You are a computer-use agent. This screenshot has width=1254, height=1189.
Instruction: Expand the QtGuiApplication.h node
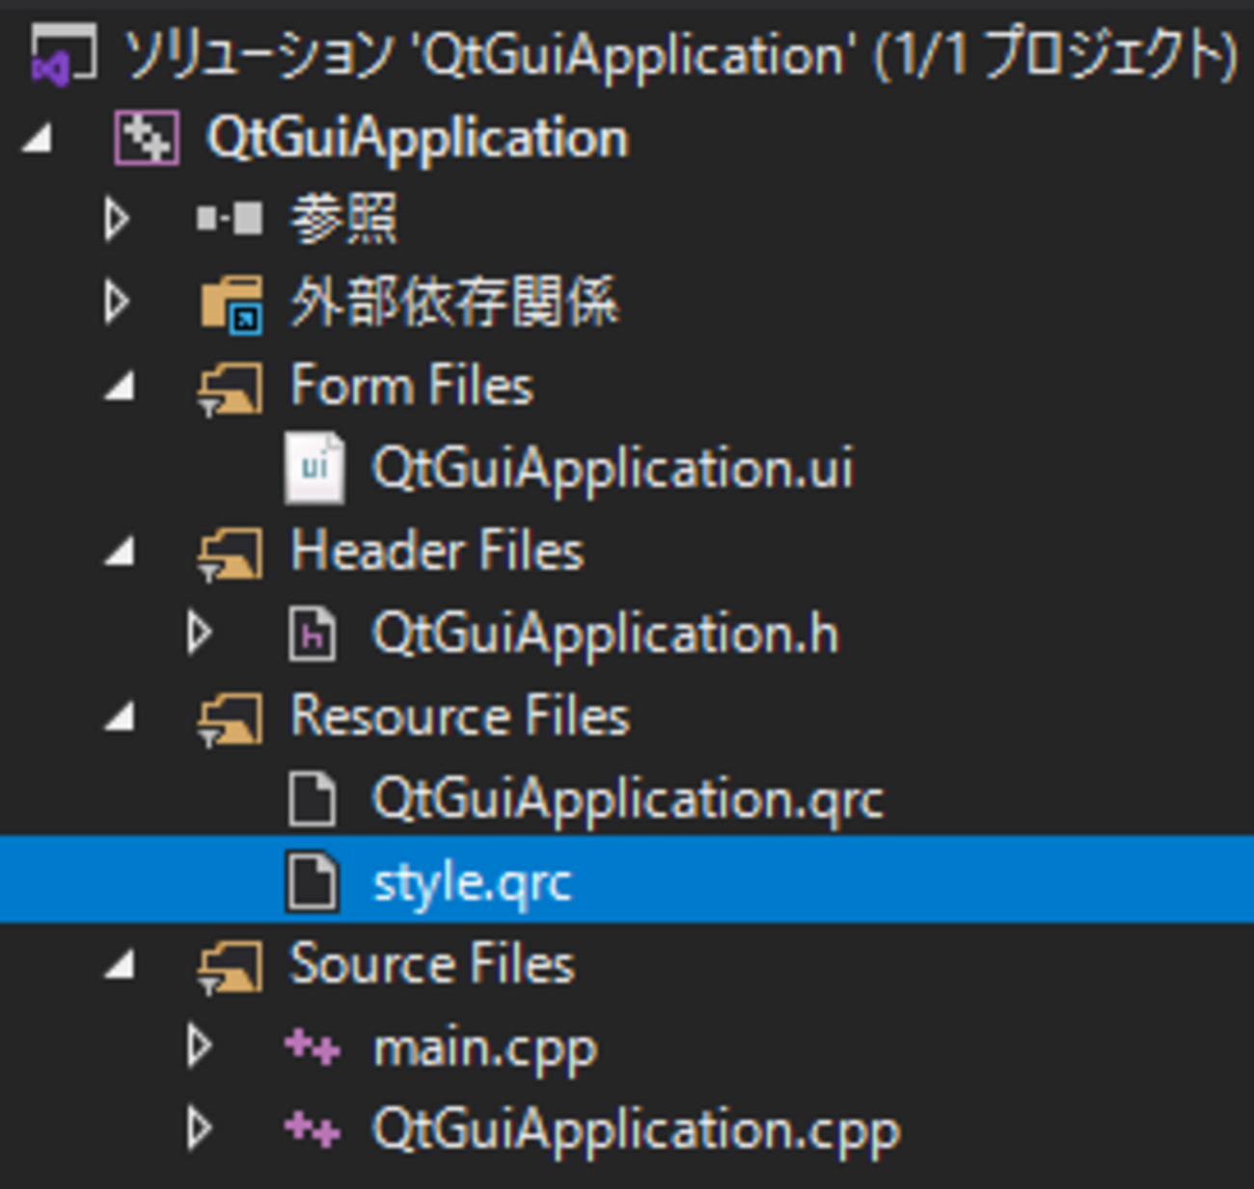coord(200,635)
